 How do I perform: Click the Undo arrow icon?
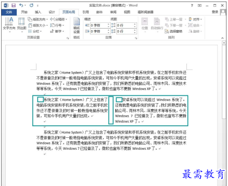(x=21, y=5)
